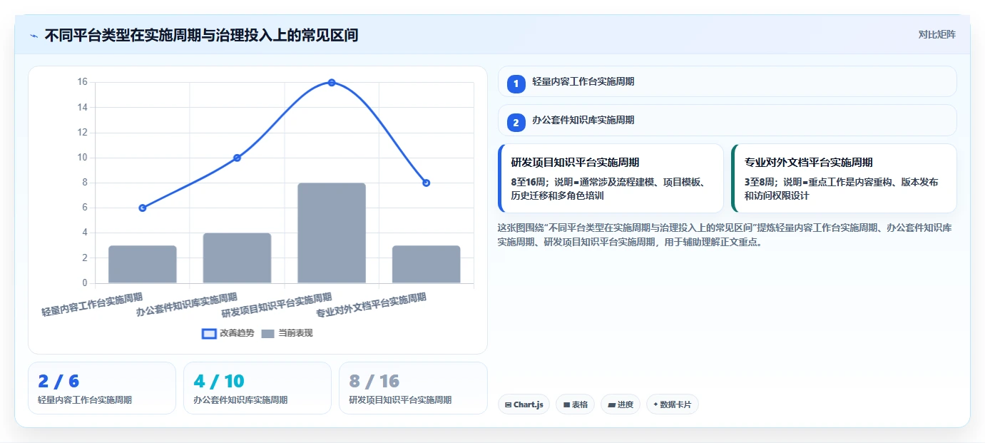Click the 2 / 6 stat card

click(x=102, y=388)
